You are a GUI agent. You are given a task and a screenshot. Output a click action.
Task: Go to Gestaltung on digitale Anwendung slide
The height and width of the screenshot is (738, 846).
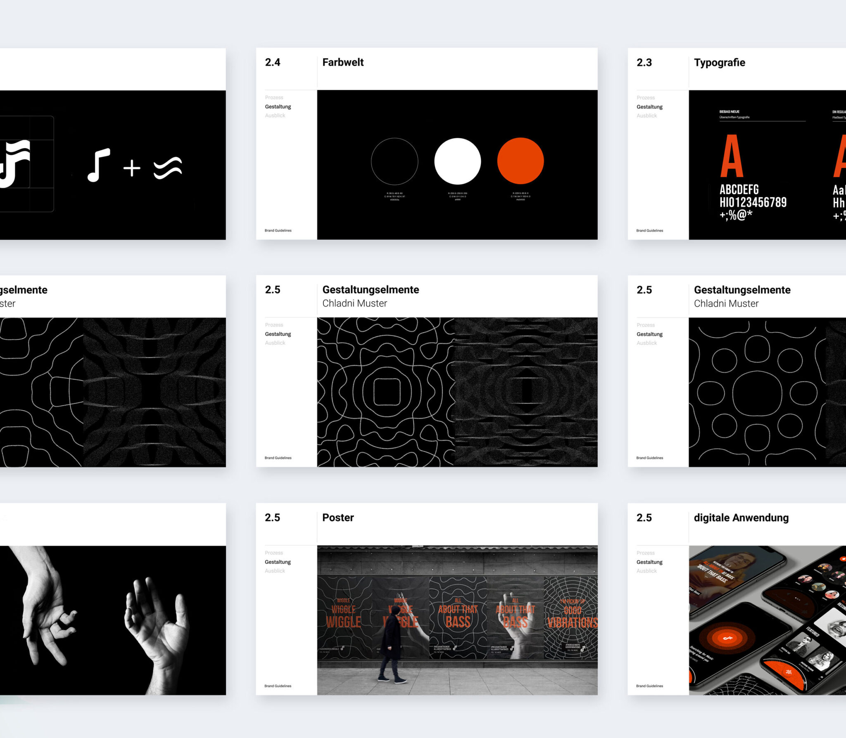point(649,562)
